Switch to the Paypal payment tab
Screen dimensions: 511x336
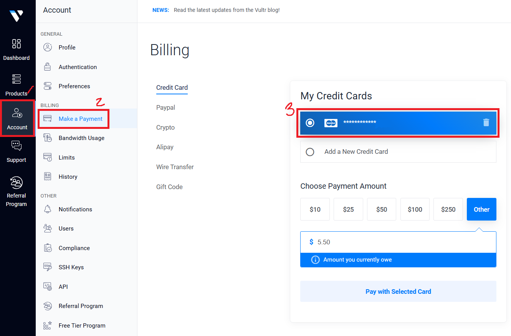tap(165, 107)
